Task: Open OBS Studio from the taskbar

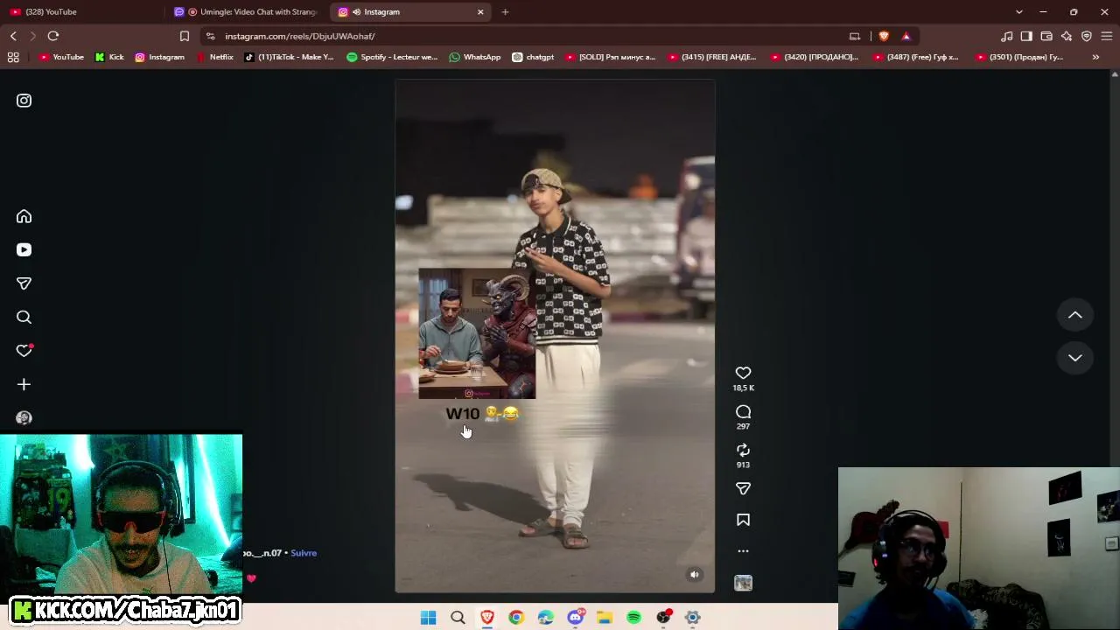Action: (x=663, y=618)
